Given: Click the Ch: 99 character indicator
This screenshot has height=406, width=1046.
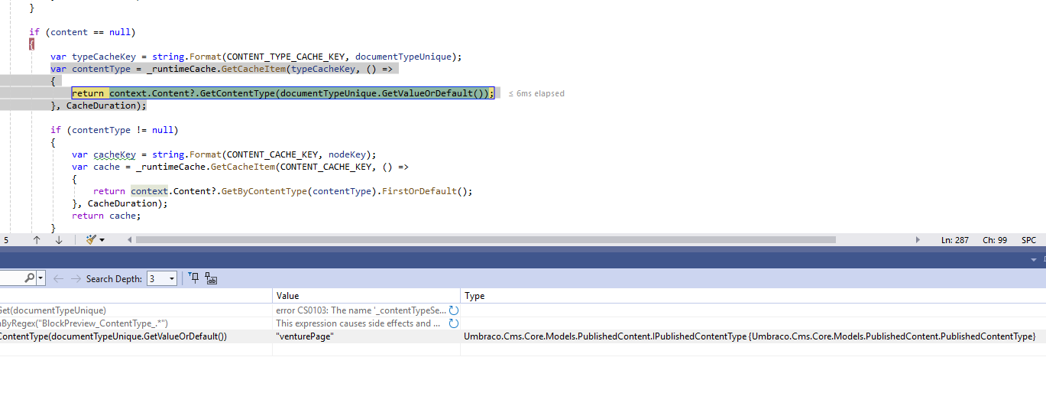Looking at the screenshot, I should click(994, 240).
